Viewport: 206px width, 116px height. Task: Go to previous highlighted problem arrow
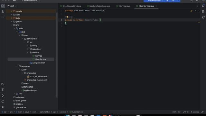(195, 11)
